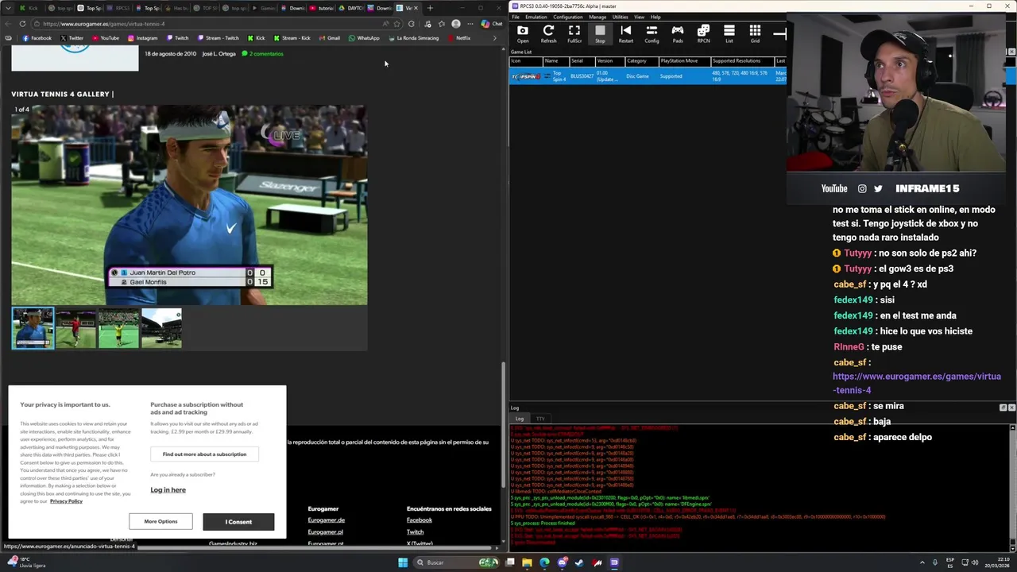Viewport: 1017px width, 572px height.
Task: Click the More Options button
Action: (x=160, y=522)
